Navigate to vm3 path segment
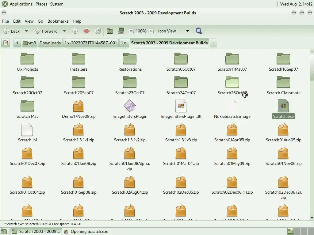The image size is (314, 235). pyautogui.click(x=29, y=43)
